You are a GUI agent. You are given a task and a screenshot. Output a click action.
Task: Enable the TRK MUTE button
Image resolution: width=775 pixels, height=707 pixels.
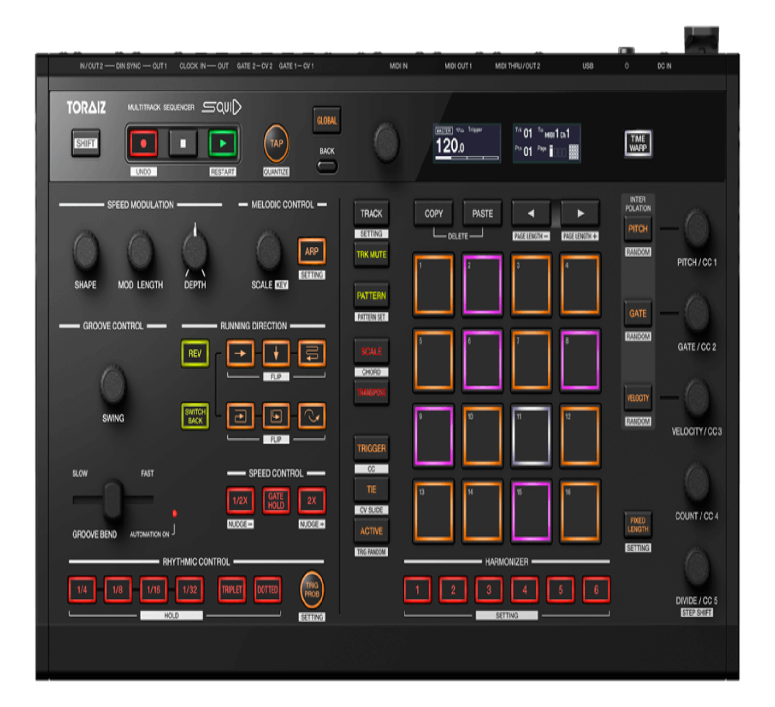(371, 255)
